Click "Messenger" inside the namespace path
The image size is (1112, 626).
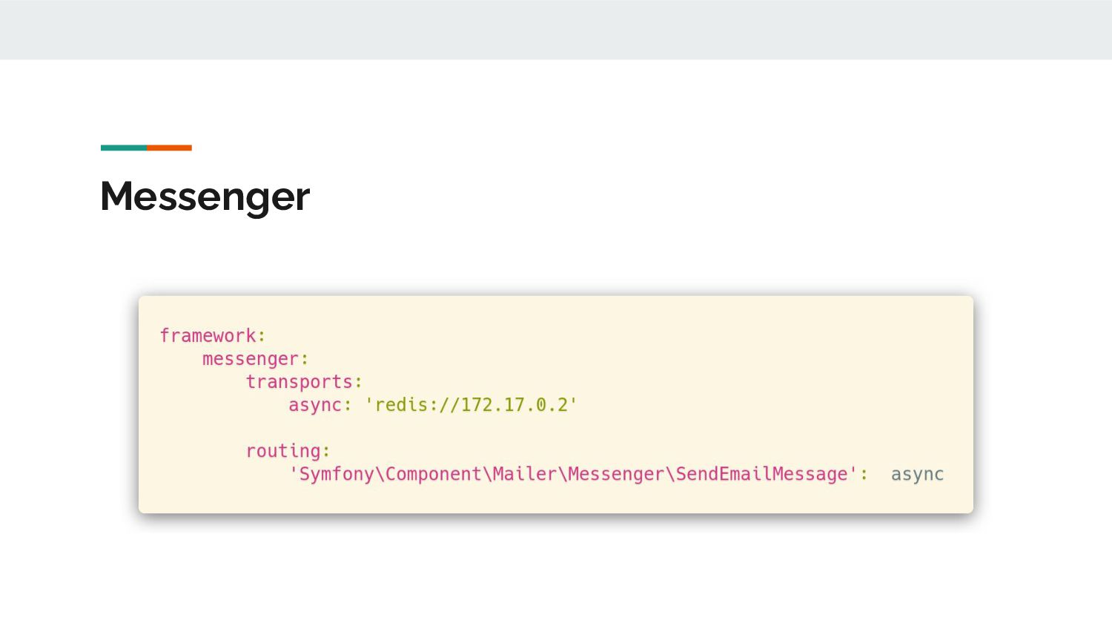[x=616, y=474]
